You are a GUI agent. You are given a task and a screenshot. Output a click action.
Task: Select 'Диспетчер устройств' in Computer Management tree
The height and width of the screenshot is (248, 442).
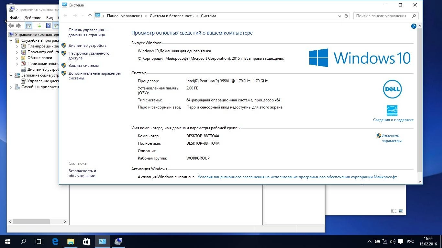pos(43,69)
